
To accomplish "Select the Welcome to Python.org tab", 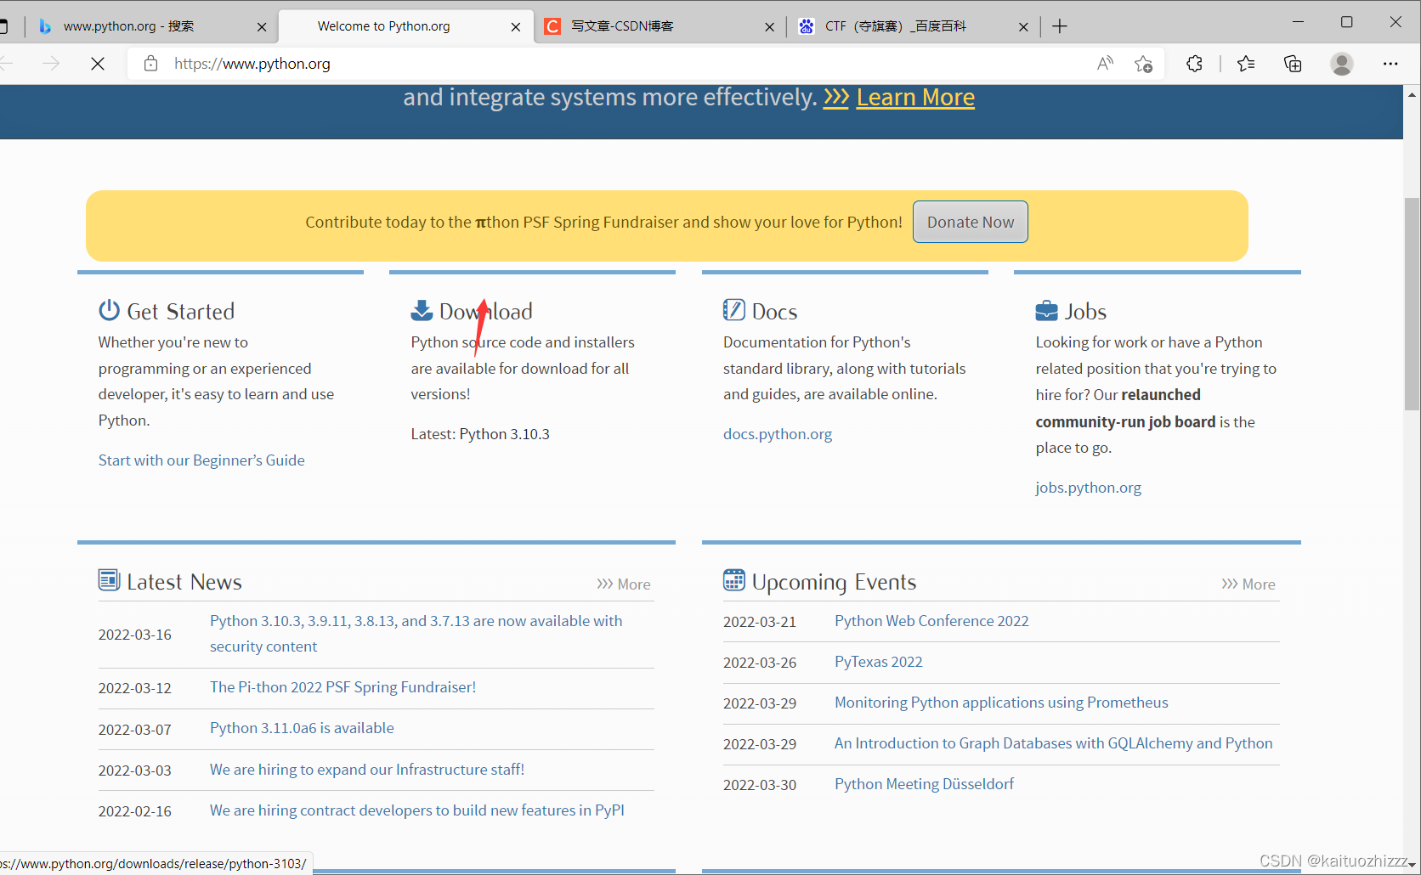I will pyautogui.click(x=406, y=26).
